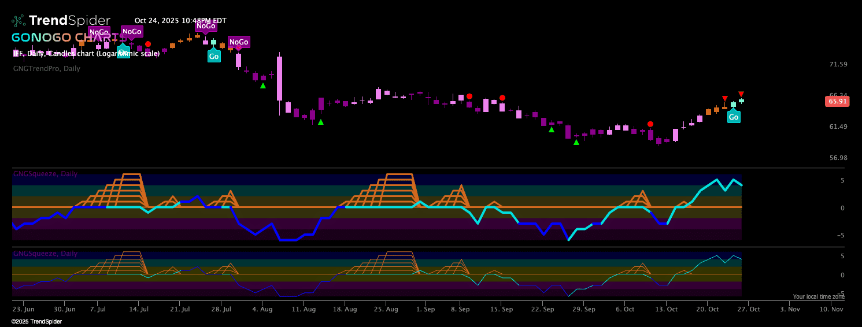Click the 23. Jun date label
The height and width of the screenshot is (327, 862).
pos(24,309)
